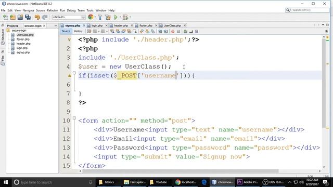Image resolution: width=333 pixels, height=187 pixels.
Task: Open the editor documents list dropdown arrow
Action: point(323,25)
